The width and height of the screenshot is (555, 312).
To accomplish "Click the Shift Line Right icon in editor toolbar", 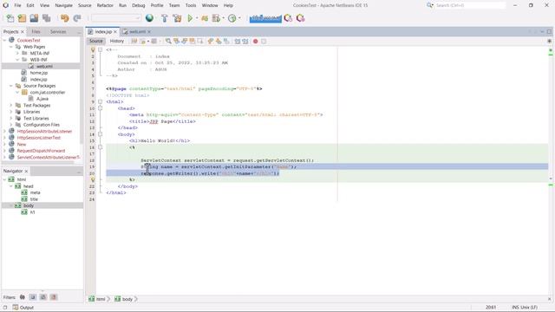I will tap(245, 42).
